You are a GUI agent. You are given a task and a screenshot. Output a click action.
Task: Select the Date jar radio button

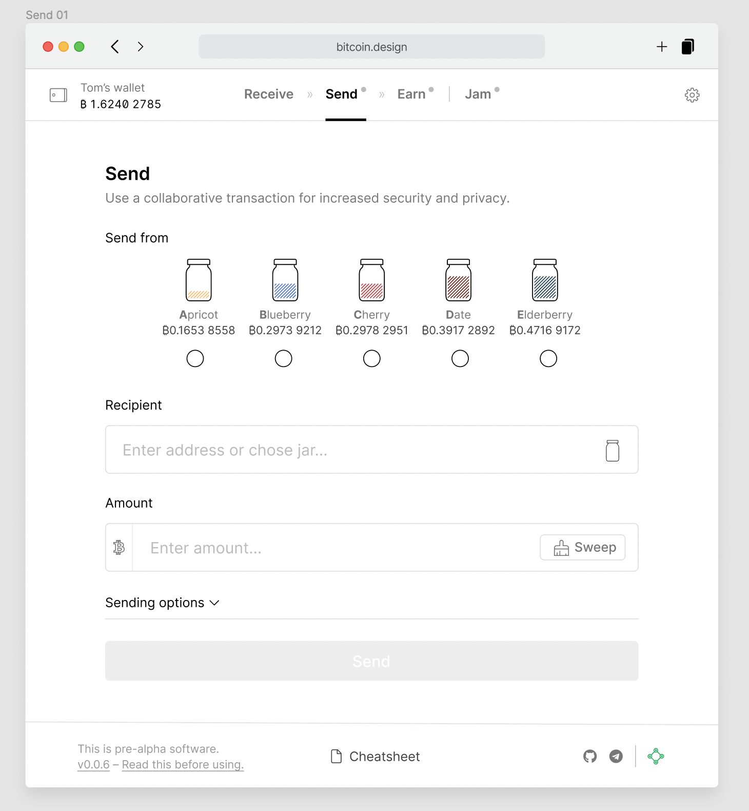(460, 358)
